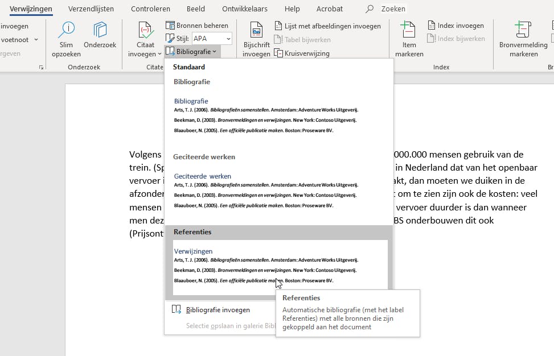
Task: Click the Stijl icon
Action: tap(170, 38)
